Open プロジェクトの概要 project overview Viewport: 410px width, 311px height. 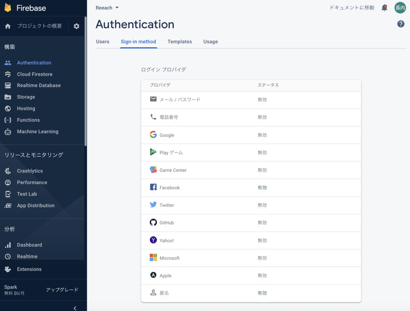[39, 26]
